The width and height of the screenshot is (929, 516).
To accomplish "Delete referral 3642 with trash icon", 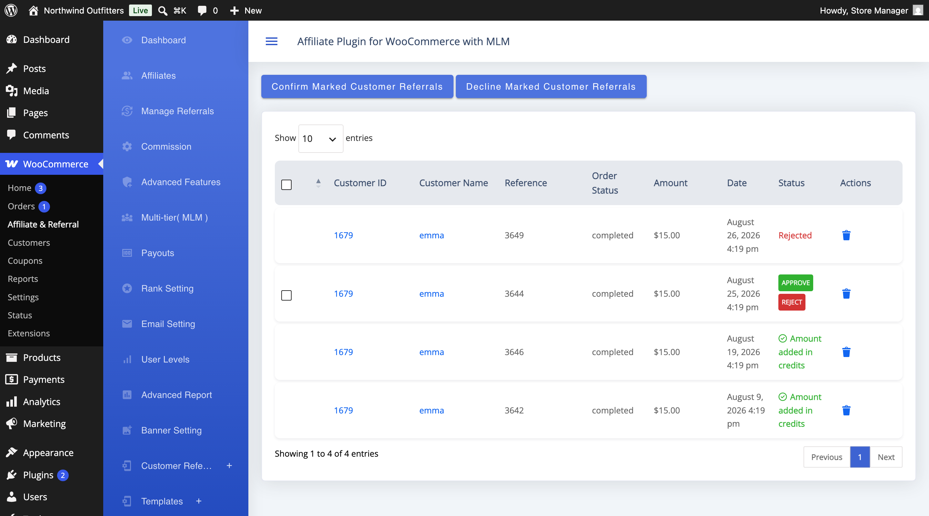I will 846,410.
